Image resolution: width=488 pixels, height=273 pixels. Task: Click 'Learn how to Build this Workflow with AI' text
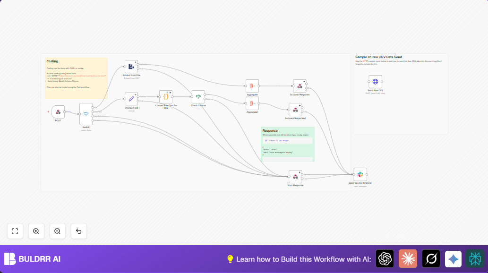(304, 259)
